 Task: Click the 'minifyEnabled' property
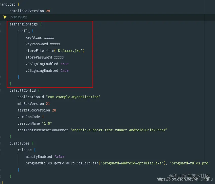(39, 157)
